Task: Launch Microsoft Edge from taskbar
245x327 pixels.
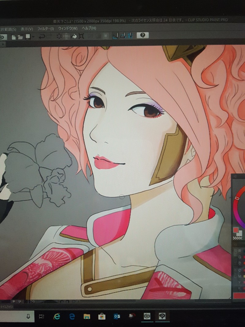Action: pyautogui.click(x=72, y=317)
